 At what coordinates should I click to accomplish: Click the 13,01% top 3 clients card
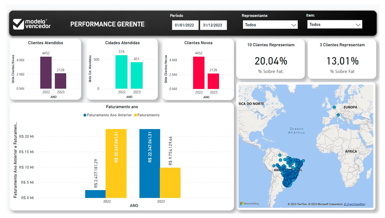(342, 59)
